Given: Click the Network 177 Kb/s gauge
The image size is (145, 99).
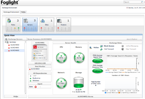Looking at the screenshot, I should pos(61,83).
